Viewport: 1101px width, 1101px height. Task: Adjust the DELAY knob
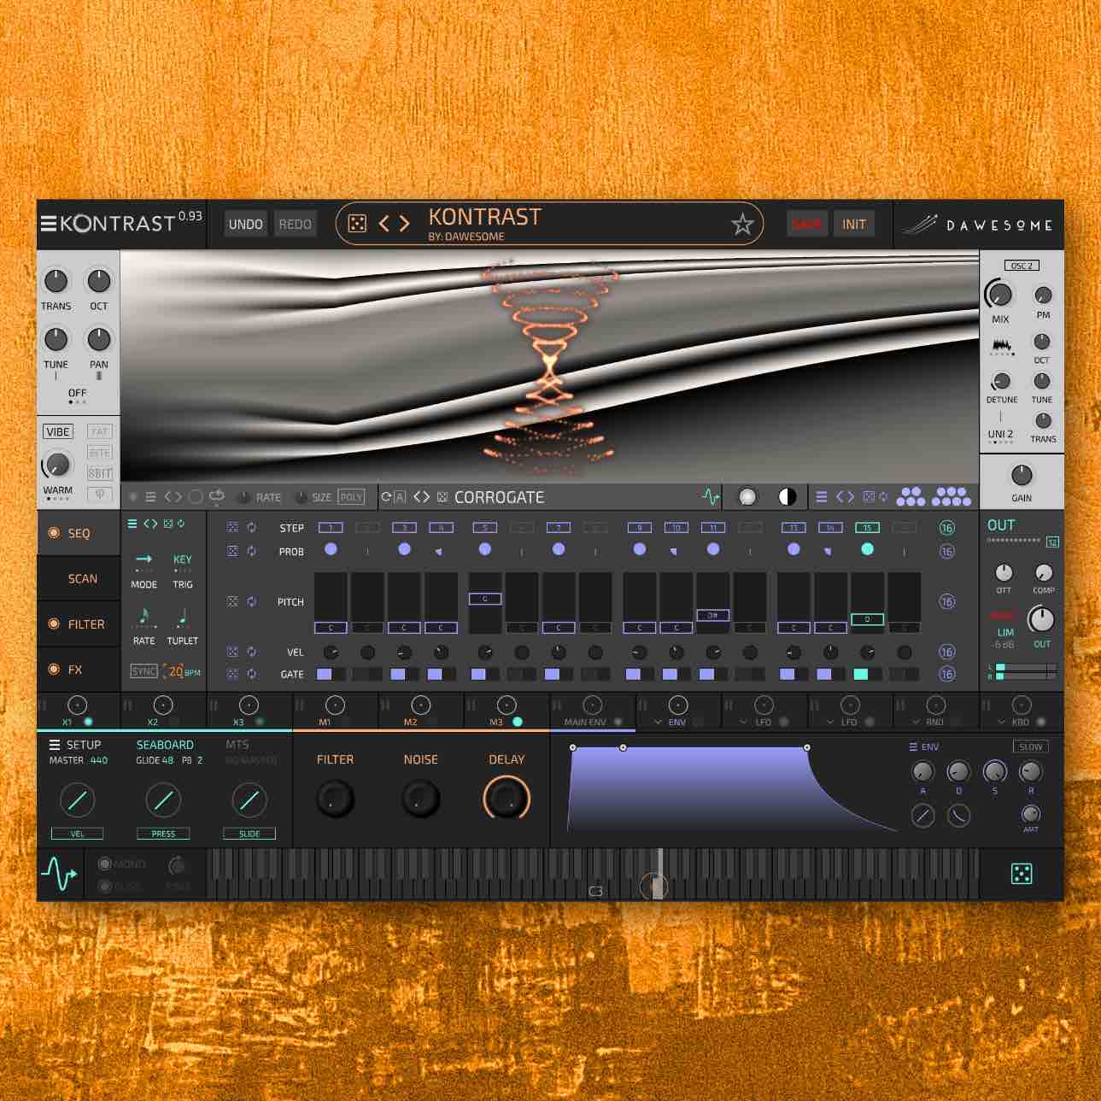(x=507, y=799)
